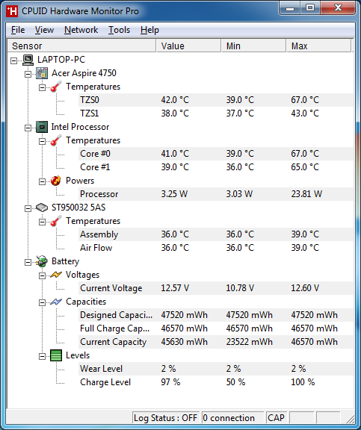361x430 pixels.
Task: Open the Tools menu
Action: click(119, 30)
